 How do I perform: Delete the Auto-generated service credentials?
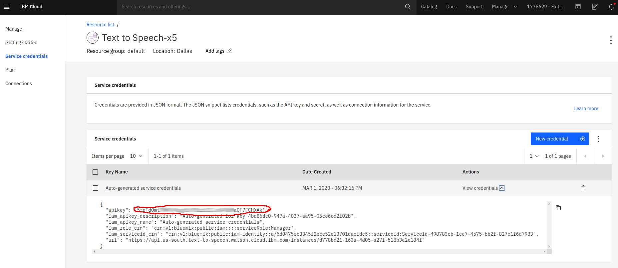coord(583,188)
